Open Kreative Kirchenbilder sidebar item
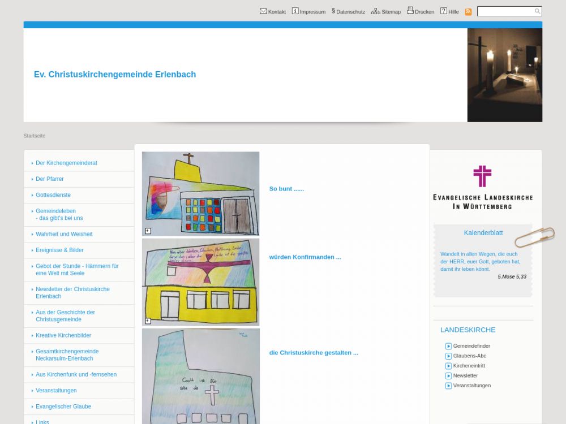 63,335
